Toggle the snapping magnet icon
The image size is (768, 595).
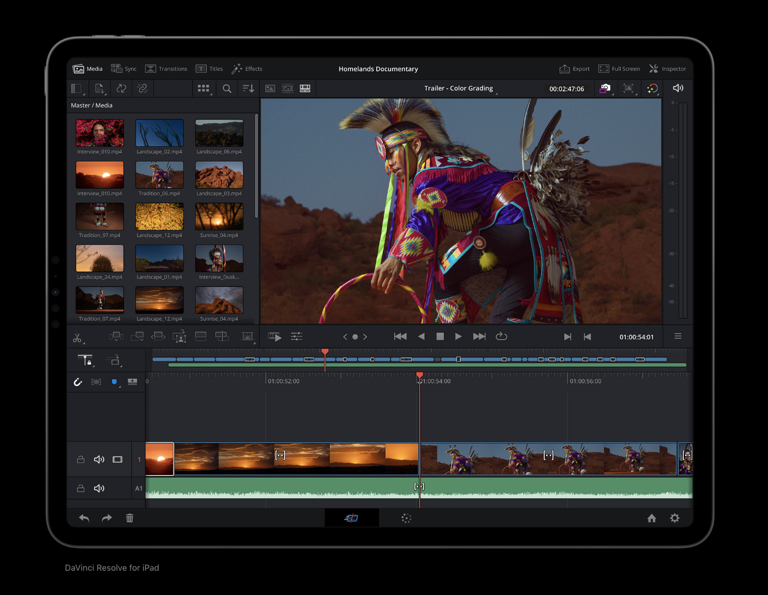pos(78,382)
